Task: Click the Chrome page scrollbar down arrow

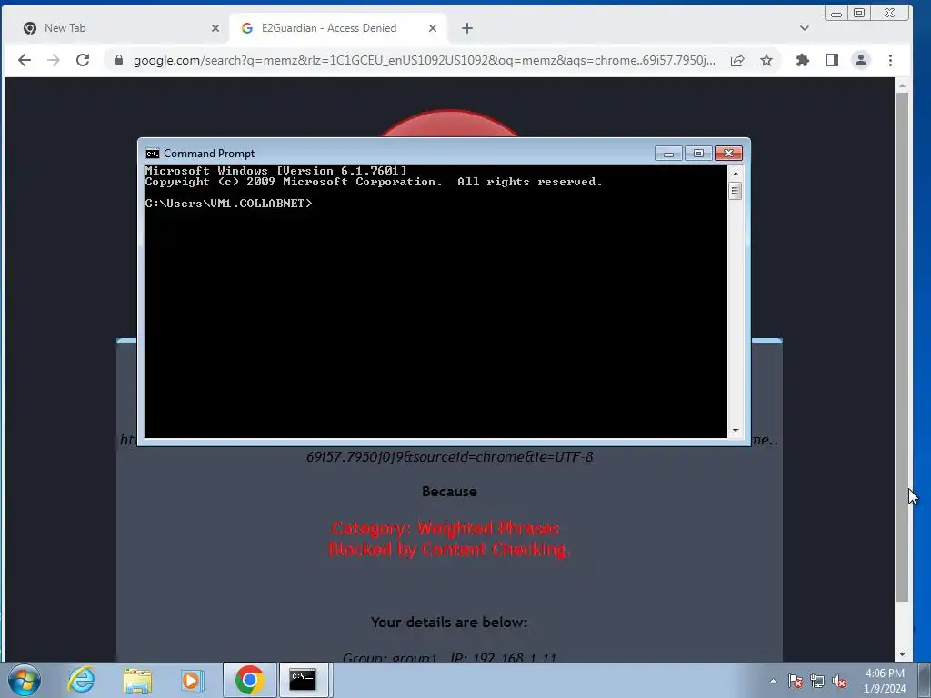Action: (902, 654)
